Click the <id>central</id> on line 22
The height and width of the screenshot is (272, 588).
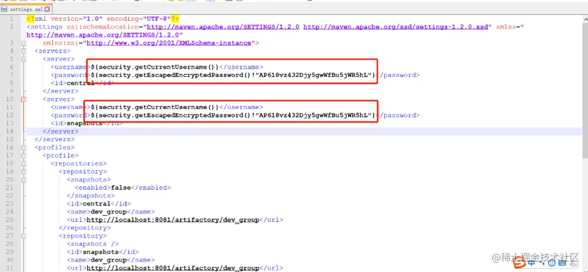(99, 204)
